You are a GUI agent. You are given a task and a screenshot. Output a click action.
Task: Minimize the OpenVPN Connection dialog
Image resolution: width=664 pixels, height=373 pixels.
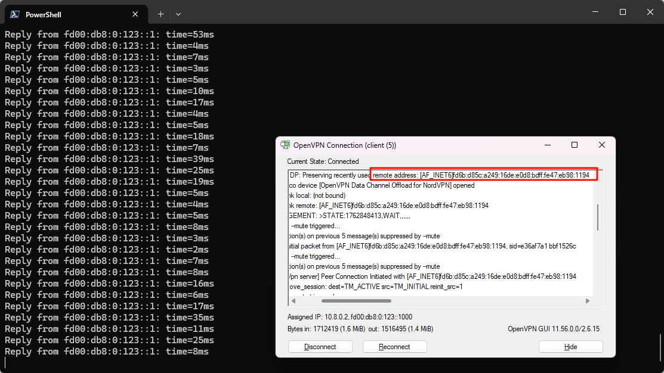coord(547,145)
